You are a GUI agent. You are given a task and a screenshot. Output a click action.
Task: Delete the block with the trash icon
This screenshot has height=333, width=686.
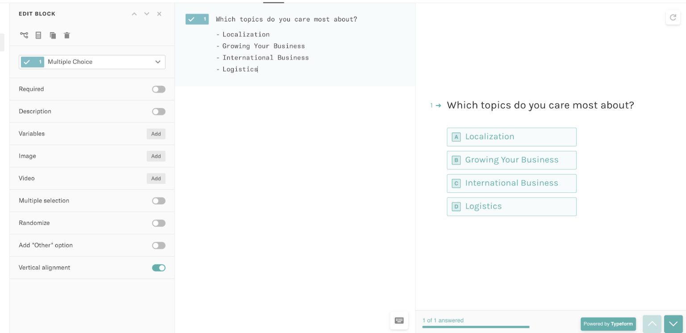[x=67, y=35]
